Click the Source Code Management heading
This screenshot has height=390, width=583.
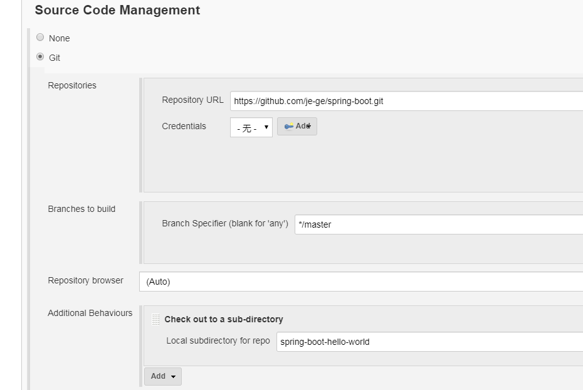click(117, 11)
